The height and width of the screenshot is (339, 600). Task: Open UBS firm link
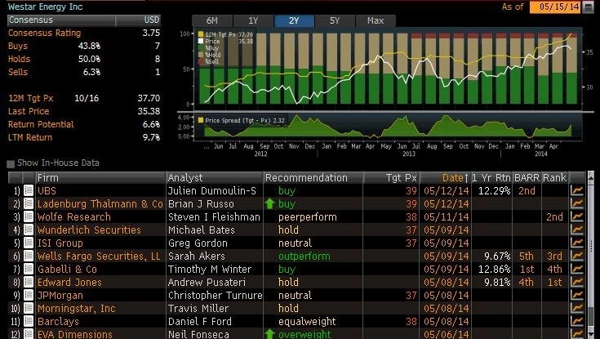click(47, 191)
